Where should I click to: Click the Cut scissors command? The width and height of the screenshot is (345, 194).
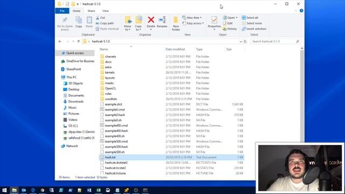coord(101,18)
